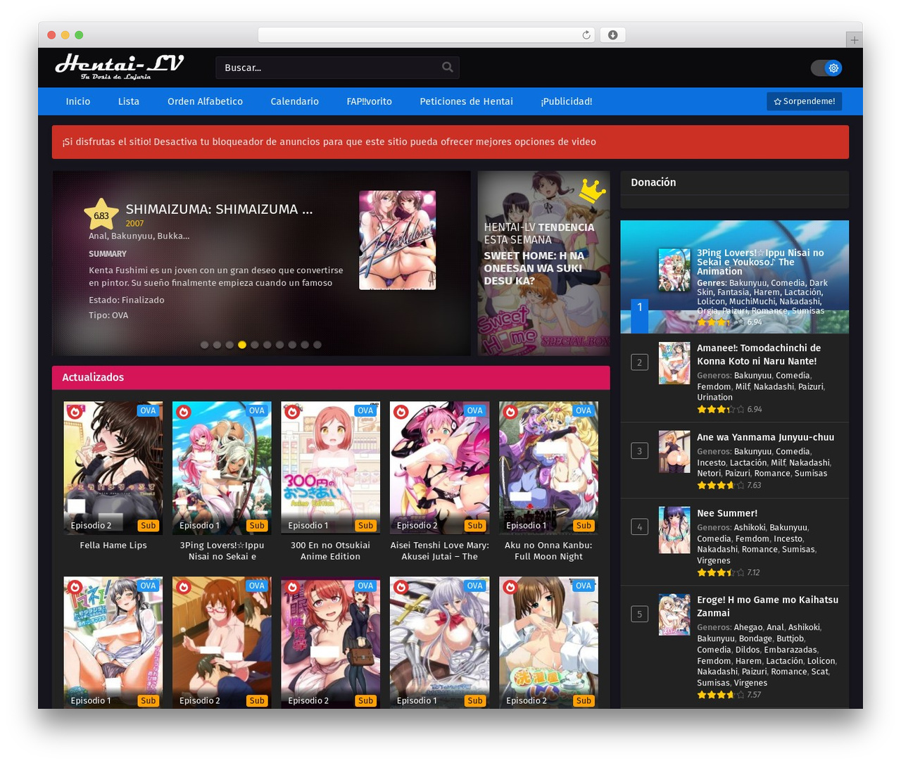
Task: Click ranking badge number 5
Action: click(639, 614)
